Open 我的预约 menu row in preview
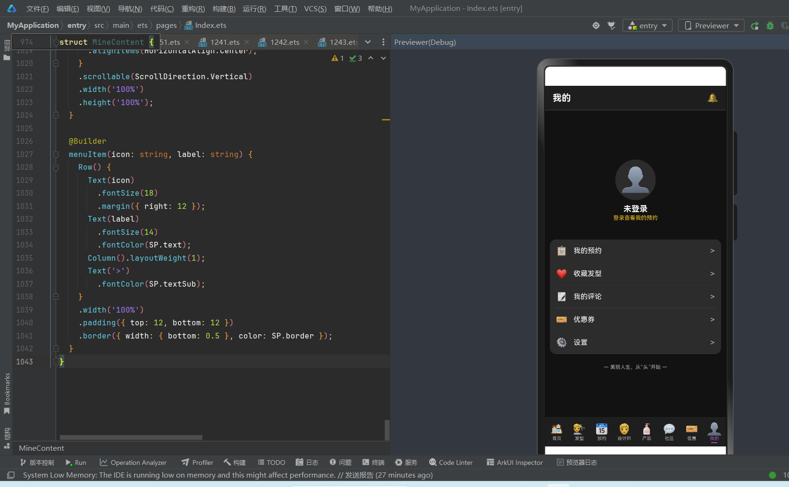Screen dimensions: 789x487 click(x=635, y=251)
